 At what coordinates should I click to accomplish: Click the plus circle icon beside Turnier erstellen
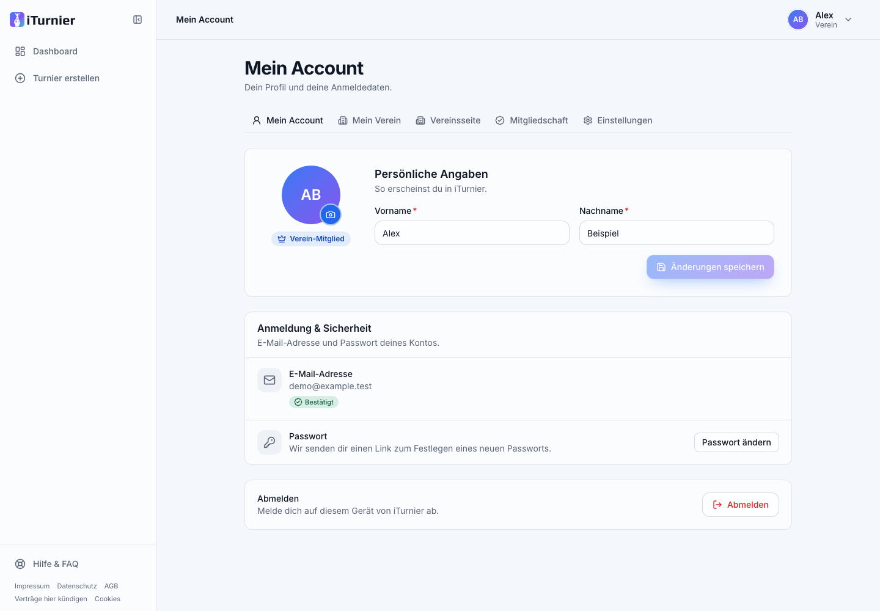pos(20,78)
